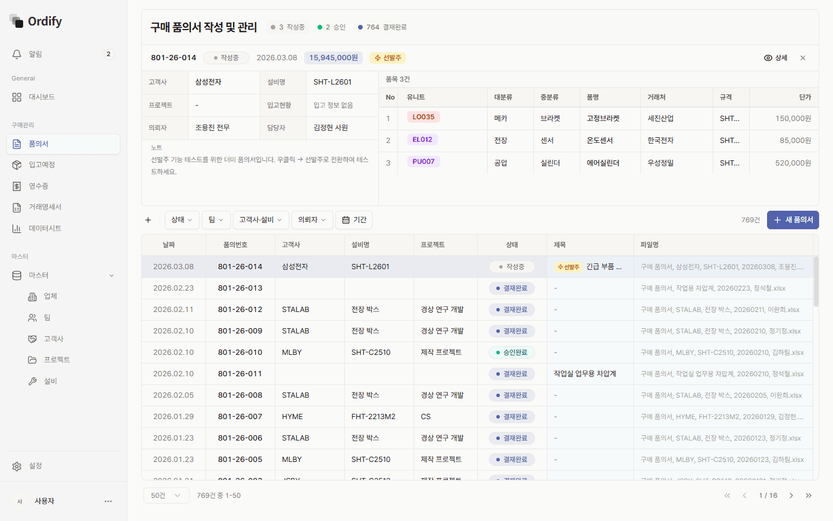Click the 거래명세서 document icon
The width and height of the screenshot is (833, 521).
[x=17, y=207]
